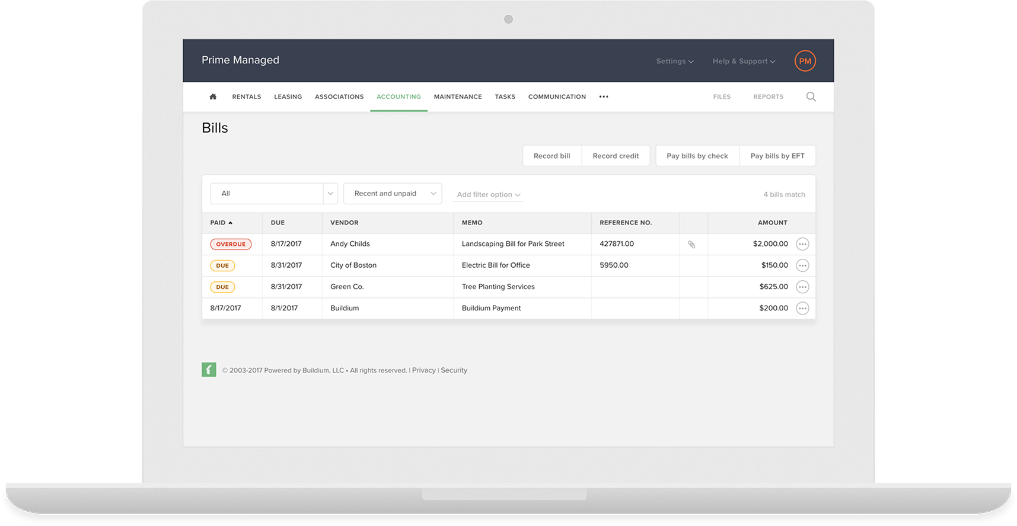This screenshot has height=526, width=1017.
Task: Go to Files
Action: (722, 97)
